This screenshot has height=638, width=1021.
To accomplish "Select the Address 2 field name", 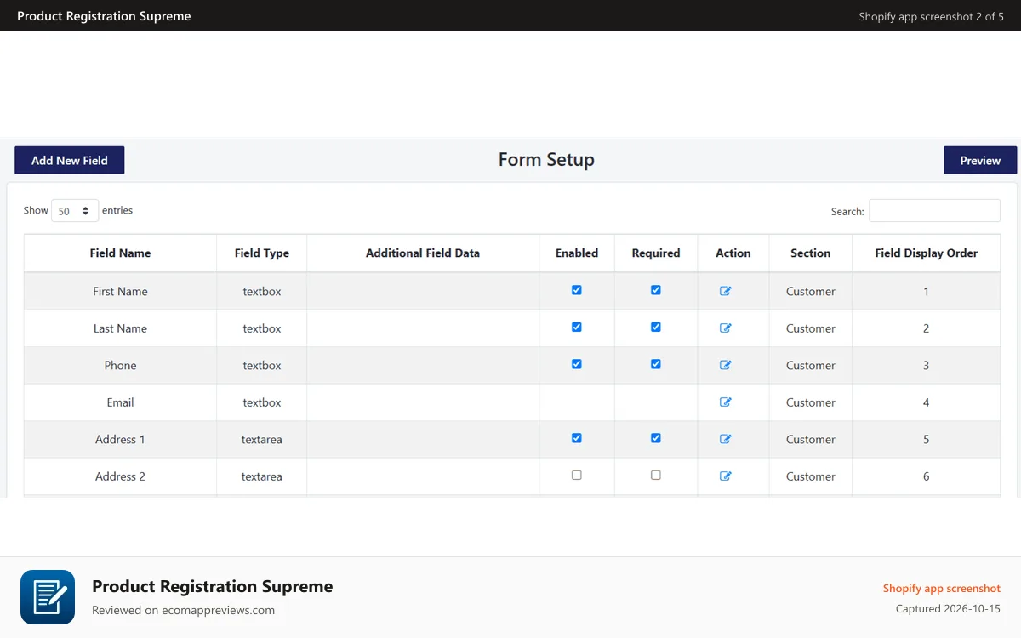I will click(x=120, y=476).
